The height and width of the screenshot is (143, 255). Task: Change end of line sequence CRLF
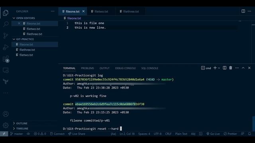click(x=168, y=134)
